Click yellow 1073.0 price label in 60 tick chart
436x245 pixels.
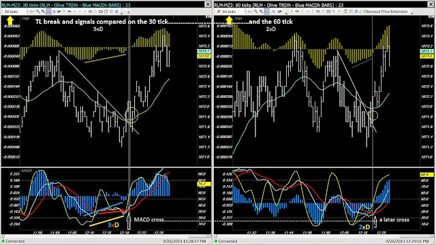click(x=426, y=56)
